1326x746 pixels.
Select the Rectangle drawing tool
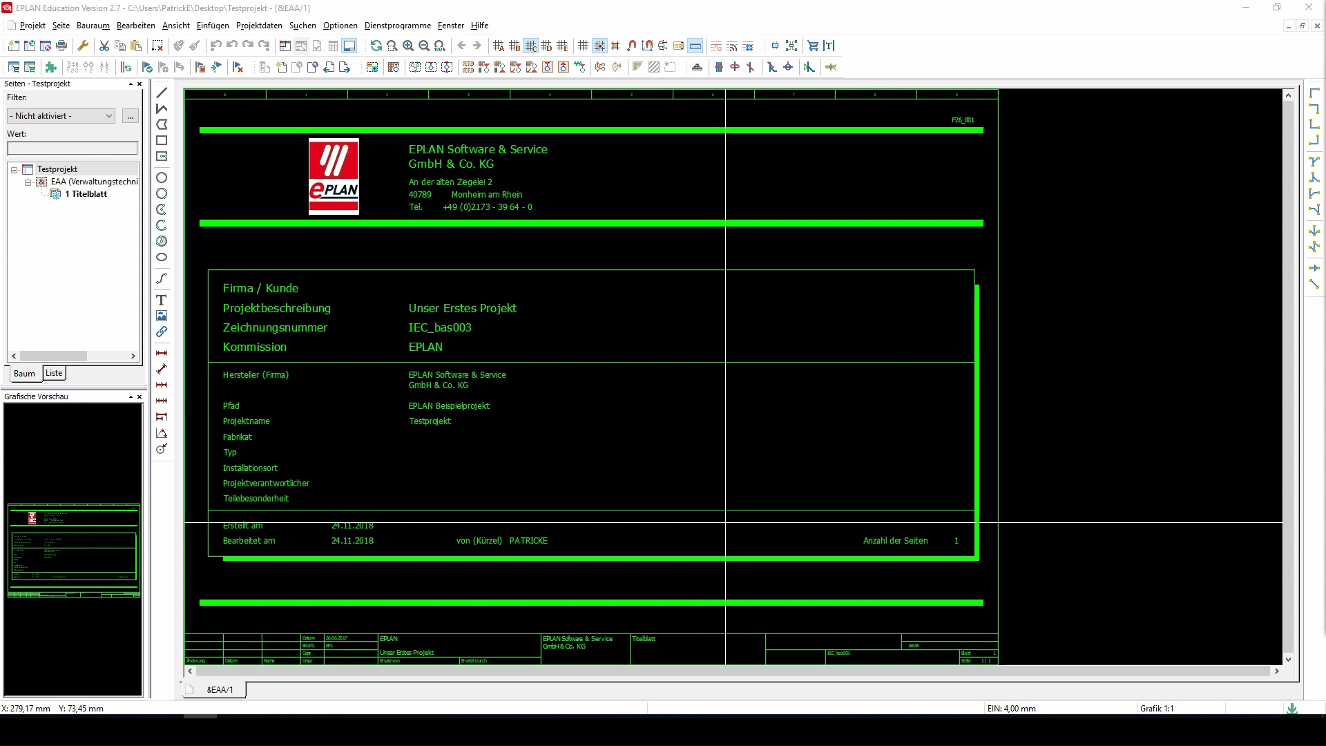point(162,140)
